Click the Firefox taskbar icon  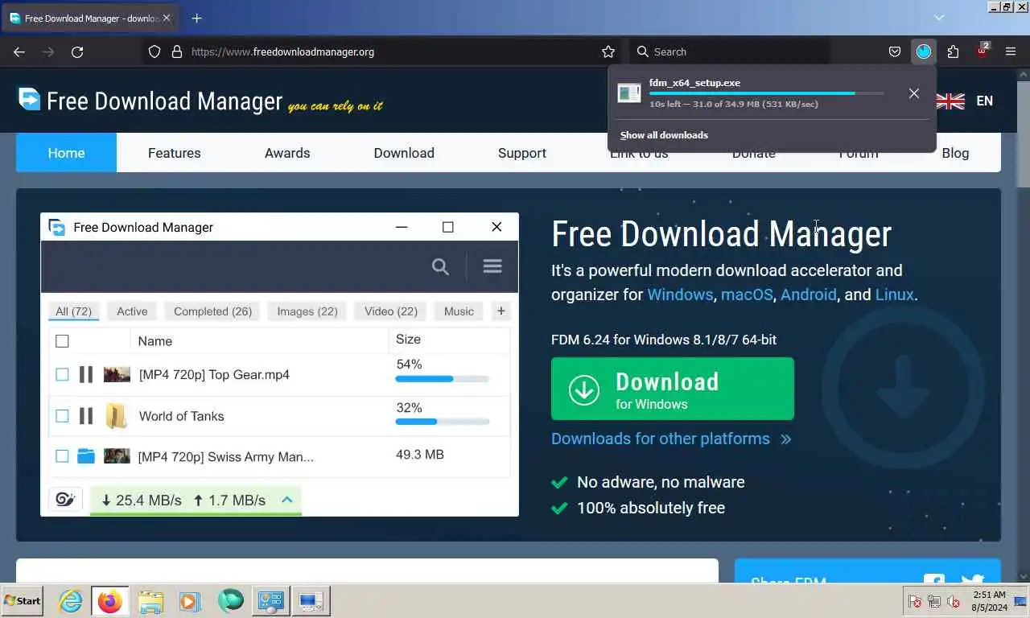110,601
